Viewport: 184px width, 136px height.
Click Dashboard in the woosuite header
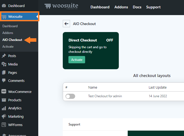[100, 7]
